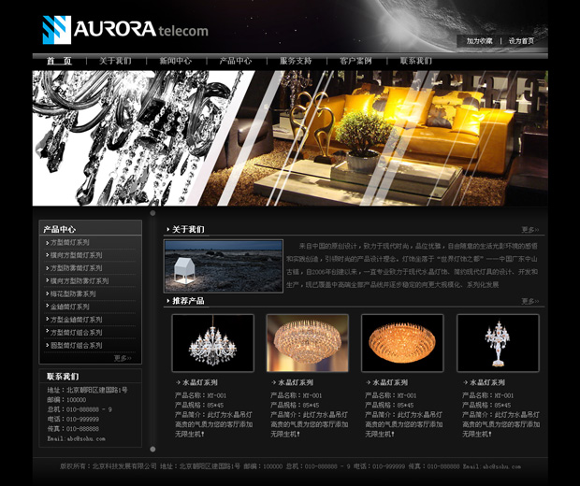Go to 产品中心 in the navigation bar
Image resolution: width=580 pixels, height=486 pixels.
pyautogui.click(x=235, y=61)
